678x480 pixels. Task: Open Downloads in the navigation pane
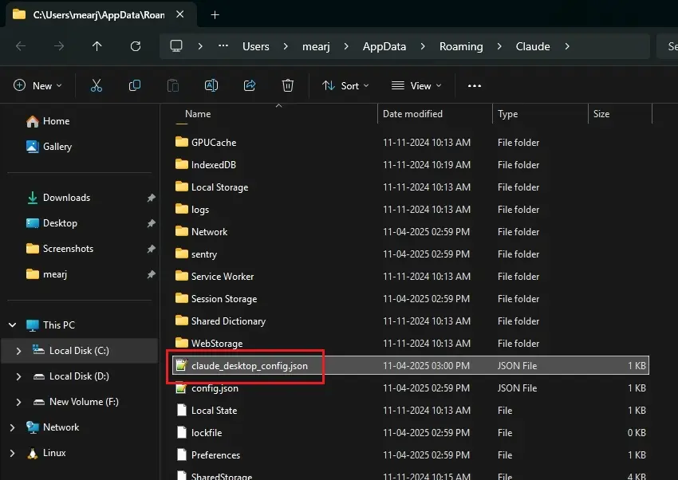point(66,198)
